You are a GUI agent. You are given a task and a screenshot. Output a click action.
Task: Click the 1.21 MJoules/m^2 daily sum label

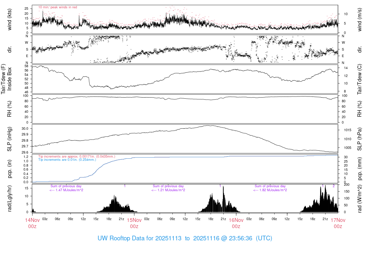168,190
